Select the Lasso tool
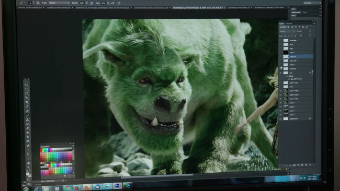This screenshot has height=191, width=340. [27, 93]
